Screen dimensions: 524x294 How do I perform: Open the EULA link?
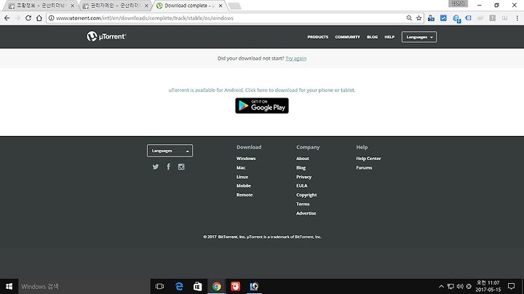pos(301,186)
